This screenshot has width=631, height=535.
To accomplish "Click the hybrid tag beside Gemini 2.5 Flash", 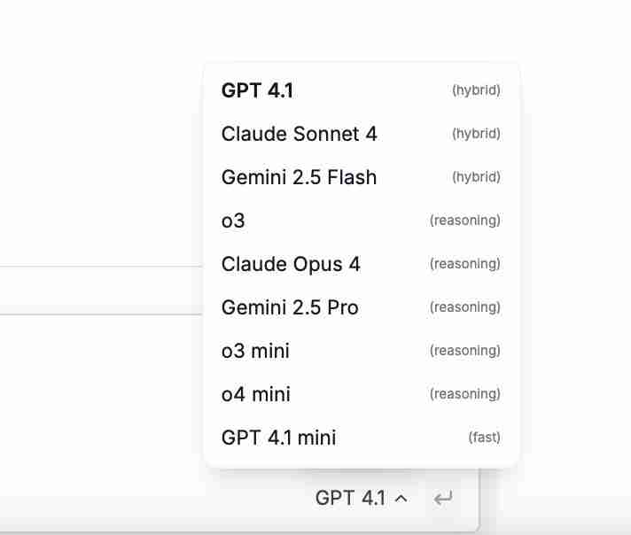I will coord(476,177).
